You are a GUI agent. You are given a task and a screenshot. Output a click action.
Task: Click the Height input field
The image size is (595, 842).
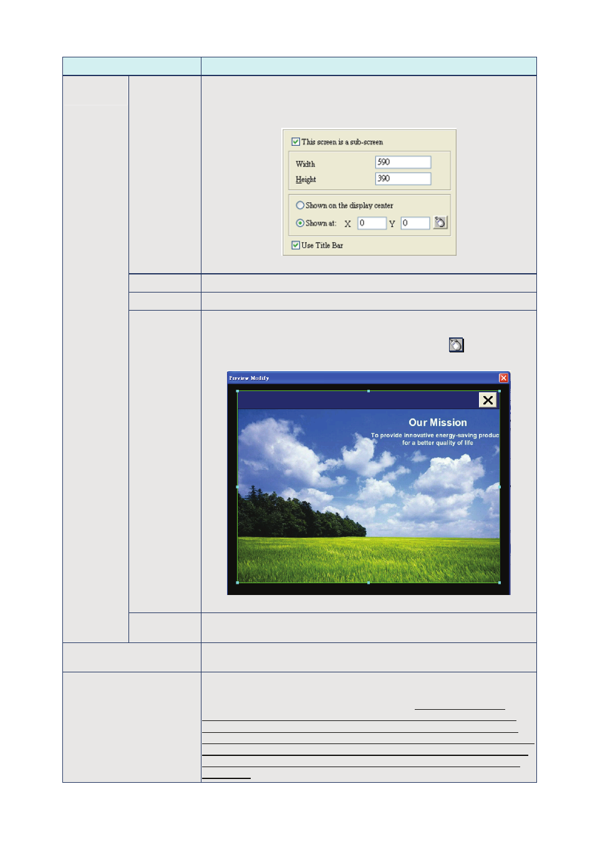point(403,178)
